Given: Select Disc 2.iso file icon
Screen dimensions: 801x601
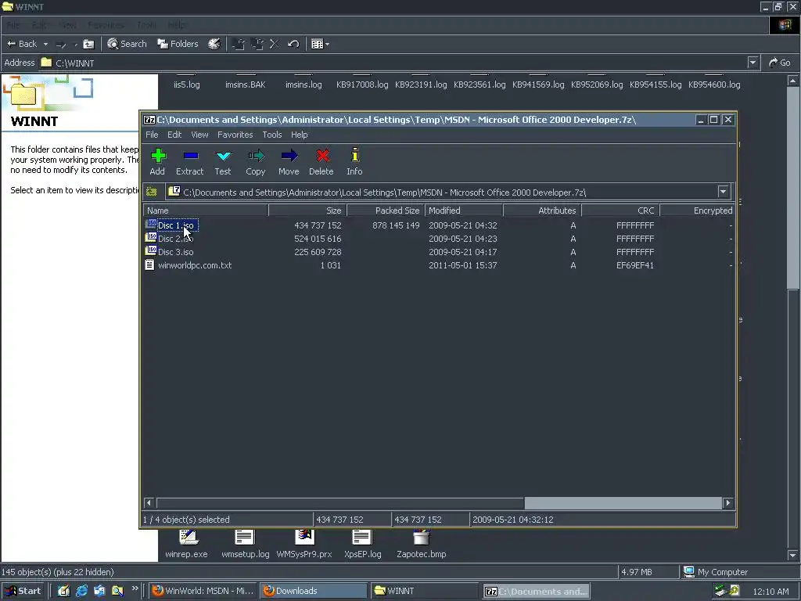Looking at the screenshot, I should (x=151, y=238).
